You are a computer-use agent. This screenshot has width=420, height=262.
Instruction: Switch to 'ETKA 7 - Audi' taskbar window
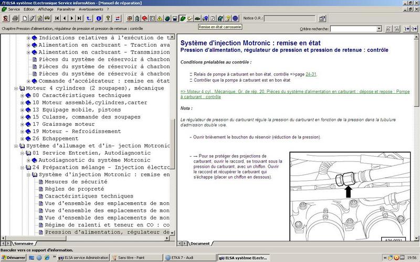click(190, 258)
